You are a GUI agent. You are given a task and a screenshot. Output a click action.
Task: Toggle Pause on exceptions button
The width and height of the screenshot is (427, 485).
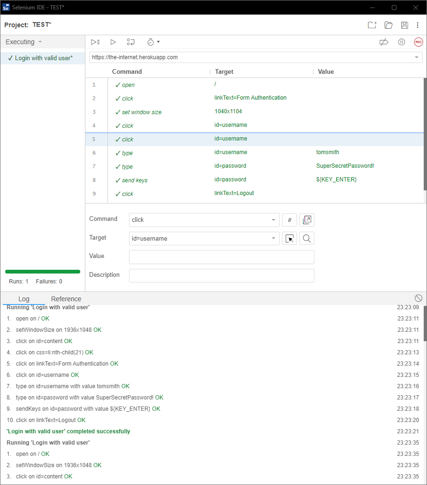click(401, 42)
